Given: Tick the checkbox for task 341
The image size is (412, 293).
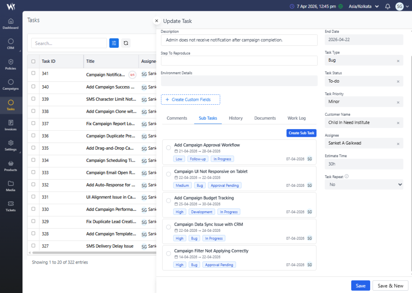Looking at the screenshot, I should 33,73.
